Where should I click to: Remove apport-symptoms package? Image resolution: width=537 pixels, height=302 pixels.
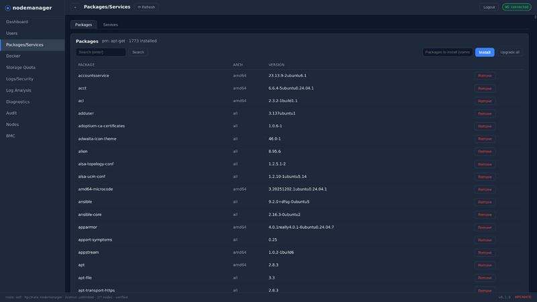point(485,240)
